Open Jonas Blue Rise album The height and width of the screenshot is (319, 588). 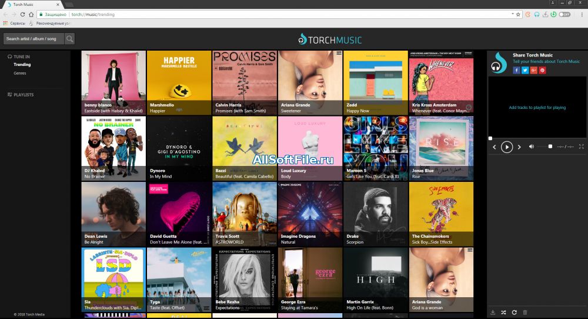(x=441, y=148)
